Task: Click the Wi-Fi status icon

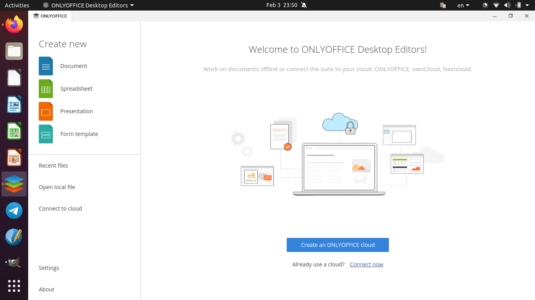Action: [496, 5]
